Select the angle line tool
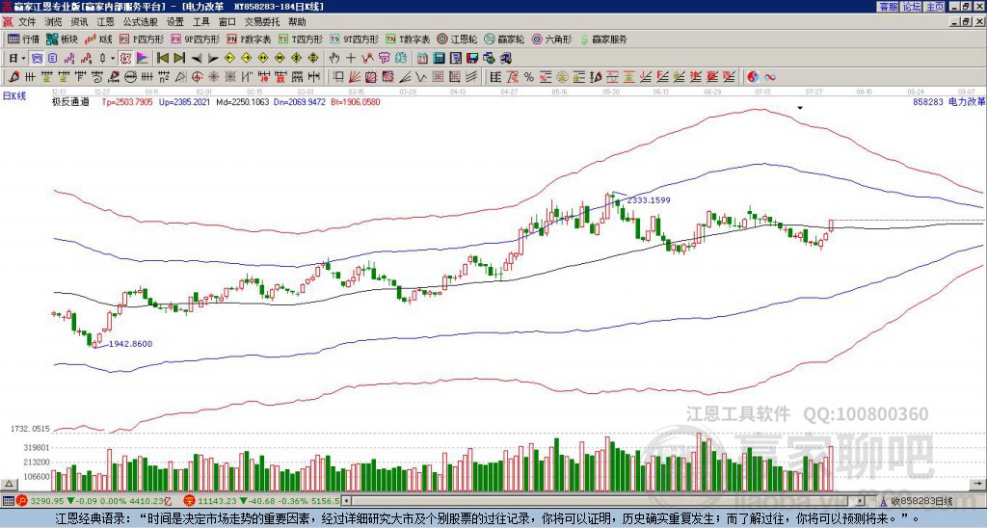The width and height of the screenshot is (987, 528). pyautogui.click(x=405, y=77)
